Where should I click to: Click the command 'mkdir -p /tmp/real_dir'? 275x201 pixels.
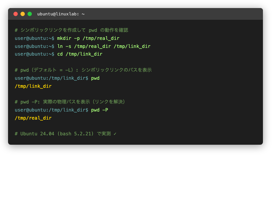point(88,38)
